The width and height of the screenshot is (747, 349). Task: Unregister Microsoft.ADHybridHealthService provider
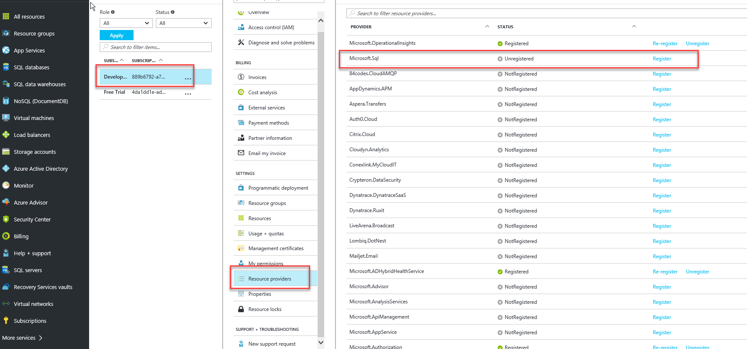(x=698, y=272)
